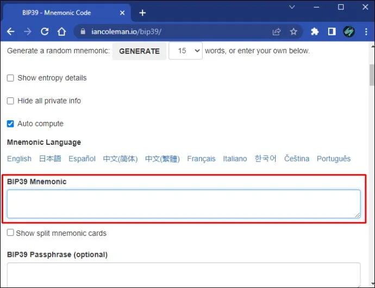This screenshot has width=375, height=288.
Task: Click the forward navigation arrow
Action: (28, 32)
